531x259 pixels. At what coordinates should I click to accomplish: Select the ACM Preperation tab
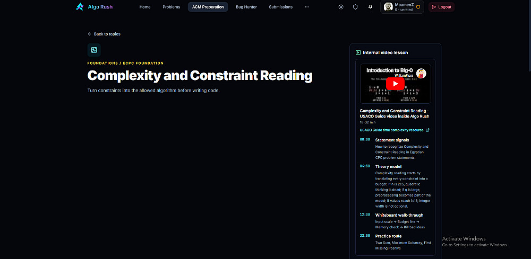point(208,7)
